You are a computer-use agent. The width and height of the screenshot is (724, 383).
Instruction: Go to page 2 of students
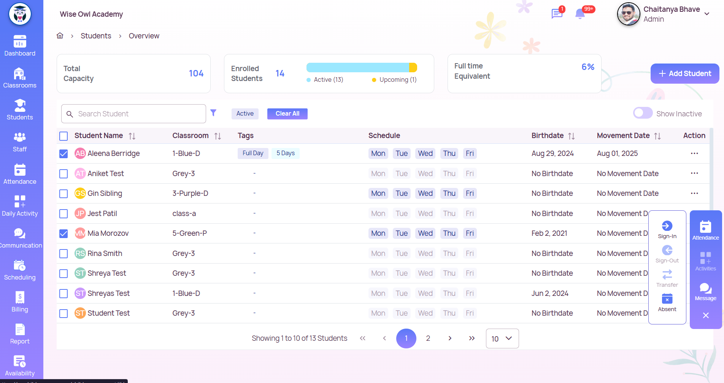tap(428, 339)
